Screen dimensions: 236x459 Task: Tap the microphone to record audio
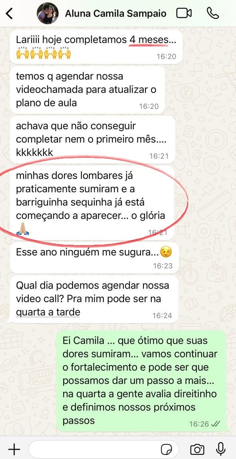coord(220,449)
